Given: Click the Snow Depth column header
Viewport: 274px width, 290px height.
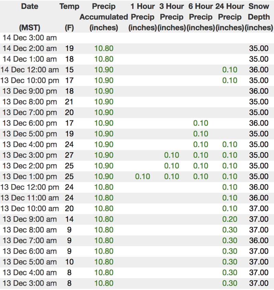Looking at the screenshot, I should point(259,17).
